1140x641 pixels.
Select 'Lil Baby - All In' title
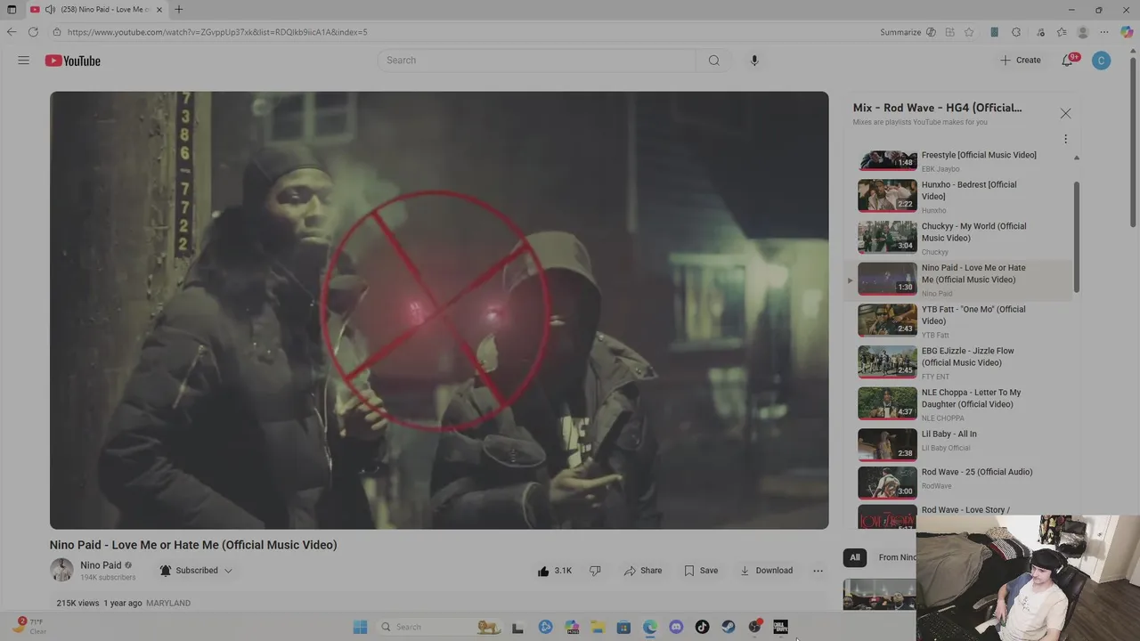949,434
